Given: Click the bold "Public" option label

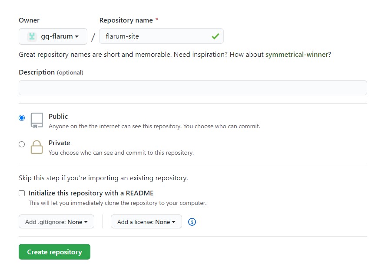Looking at the screenshot, I should [x=58, y=117].
